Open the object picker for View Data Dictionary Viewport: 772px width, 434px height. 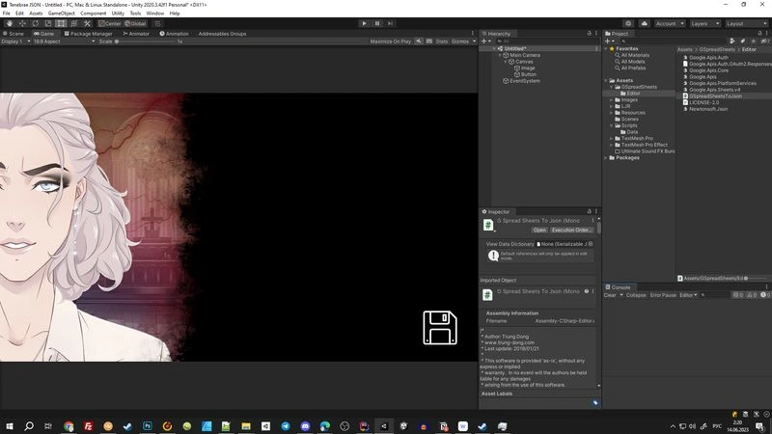(591, 244)
